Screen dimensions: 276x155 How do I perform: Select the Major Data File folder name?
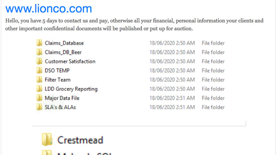coord(62,98)
